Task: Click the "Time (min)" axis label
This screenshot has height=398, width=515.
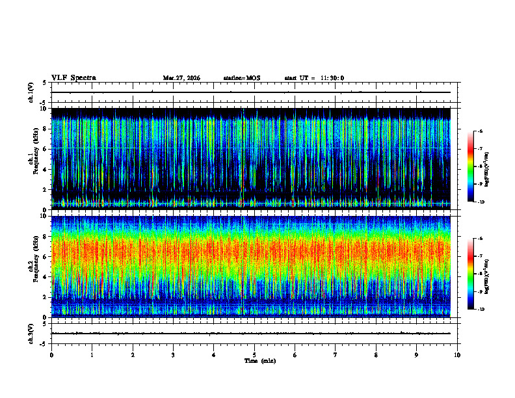Action: pos(260,361)
